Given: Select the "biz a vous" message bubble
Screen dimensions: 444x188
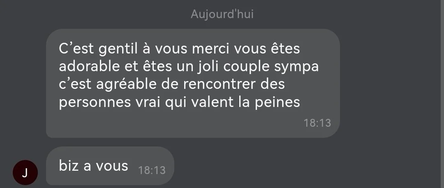Looking at the screenshot, I should point(110,166).
